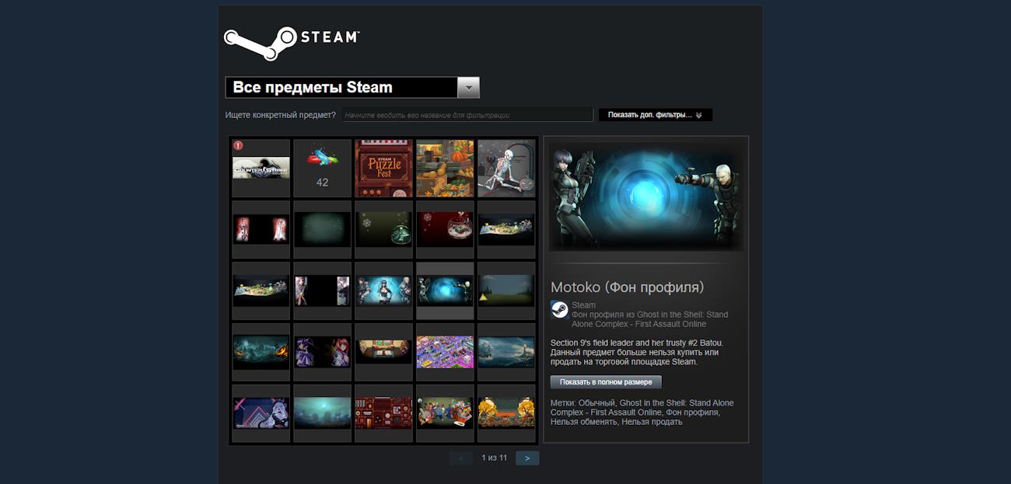Viewport: 1011px width, 484px height.
Task: Expand 'Показать доп. фильтры' advanced filters
Action: 655,115
